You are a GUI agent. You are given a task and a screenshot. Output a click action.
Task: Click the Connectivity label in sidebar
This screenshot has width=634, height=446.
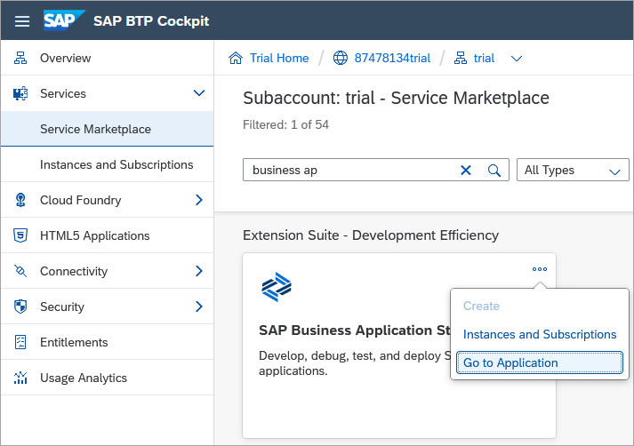coord(74,271)
